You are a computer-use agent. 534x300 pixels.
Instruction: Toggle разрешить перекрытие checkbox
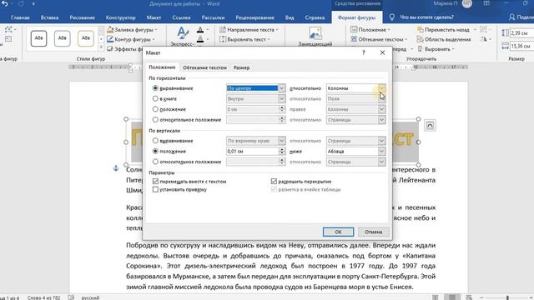274,182
